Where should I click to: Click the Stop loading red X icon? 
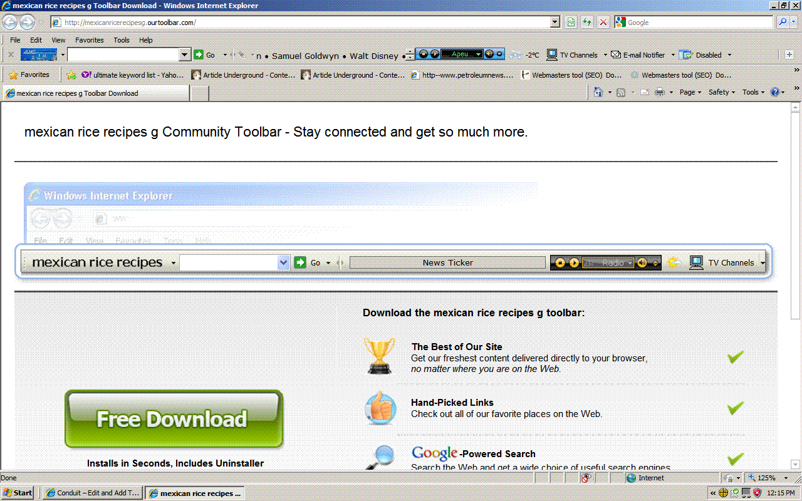coord(603,23)
